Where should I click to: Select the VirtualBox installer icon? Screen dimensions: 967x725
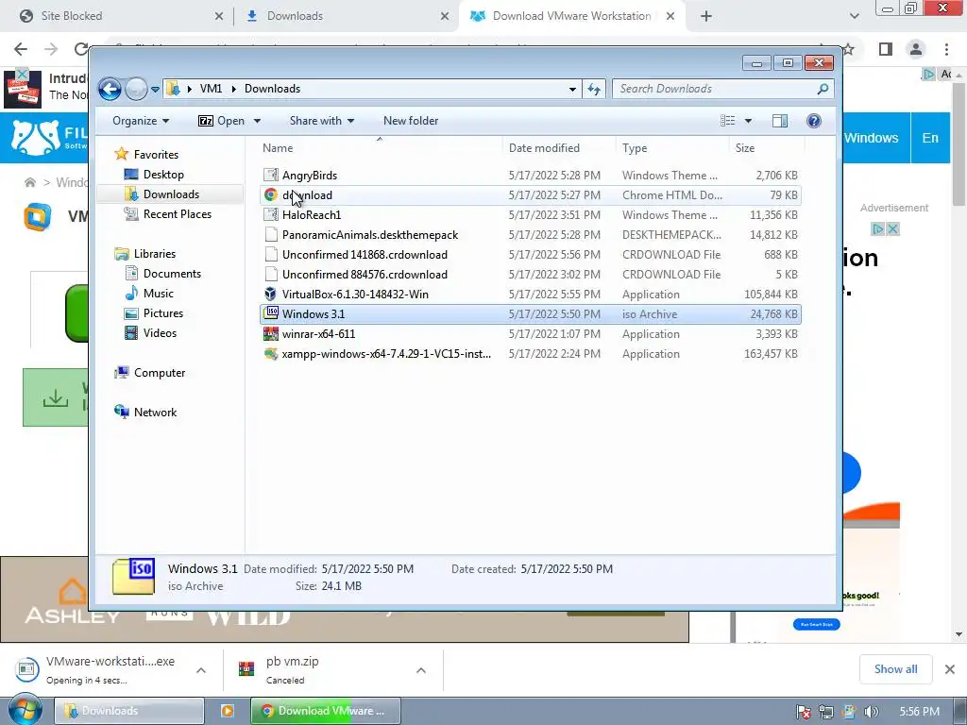[270, 295]
